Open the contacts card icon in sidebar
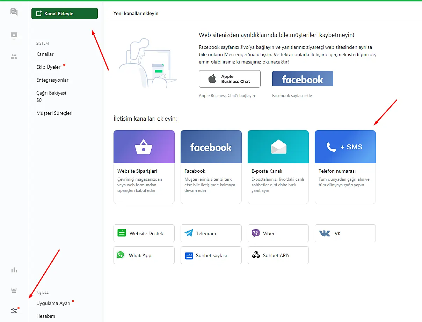422x322 pixels. (14, 36)
